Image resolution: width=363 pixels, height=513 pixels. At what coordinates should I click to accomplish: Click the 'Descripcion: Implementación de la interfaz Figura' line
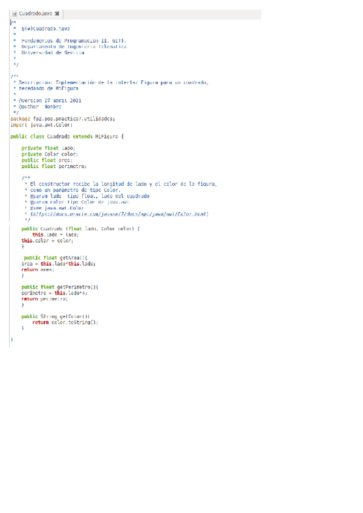pos(113,82)
